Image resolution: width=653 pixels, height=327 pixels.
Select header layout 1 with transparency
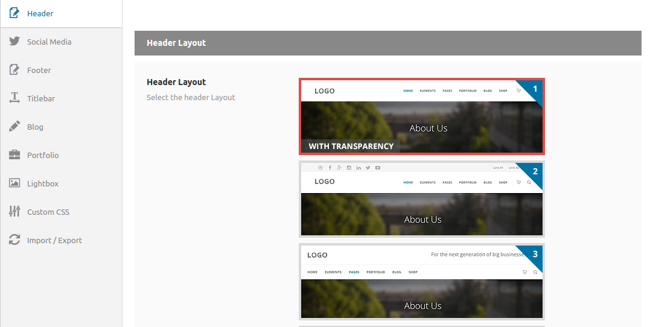(421, 116)
